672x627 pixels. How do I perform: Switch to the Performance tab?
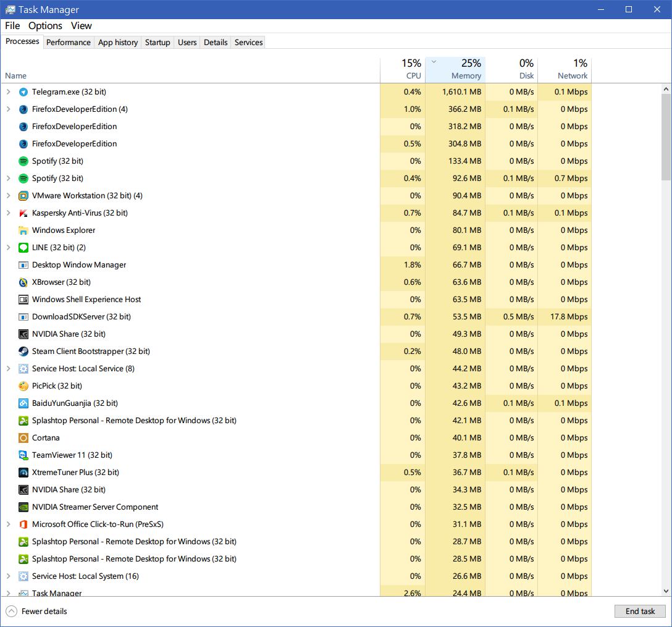[68, 43]
